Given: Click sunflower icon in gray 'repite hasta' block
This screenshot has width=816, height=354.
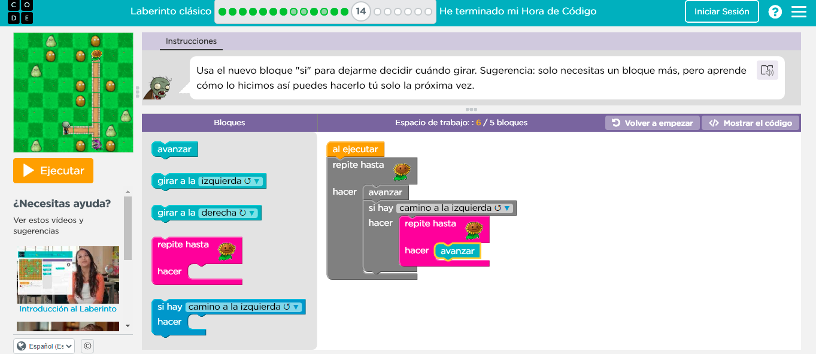Looking at the screenshot, I should (402, 171).
